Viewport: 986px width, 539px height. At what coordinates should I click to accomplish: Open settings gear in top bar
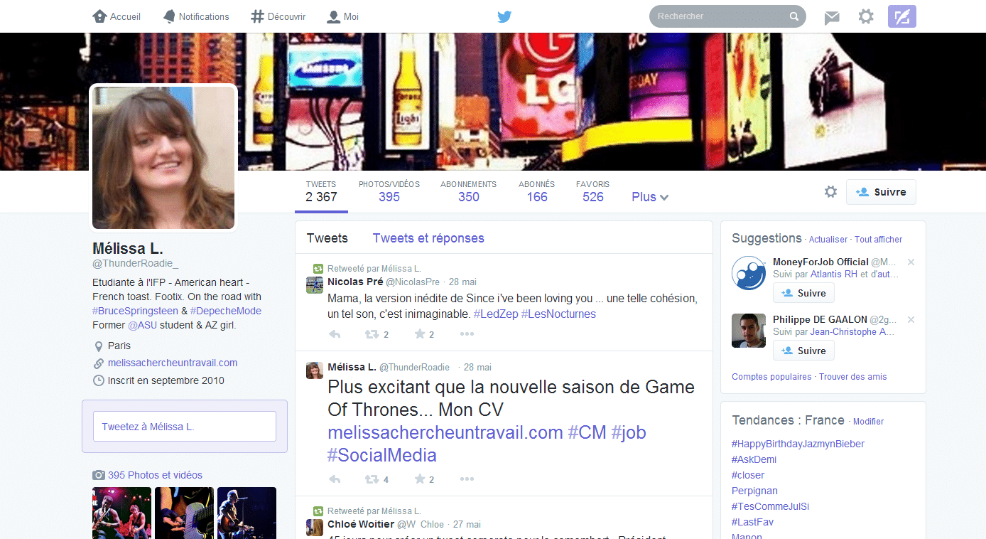[866, 16]
